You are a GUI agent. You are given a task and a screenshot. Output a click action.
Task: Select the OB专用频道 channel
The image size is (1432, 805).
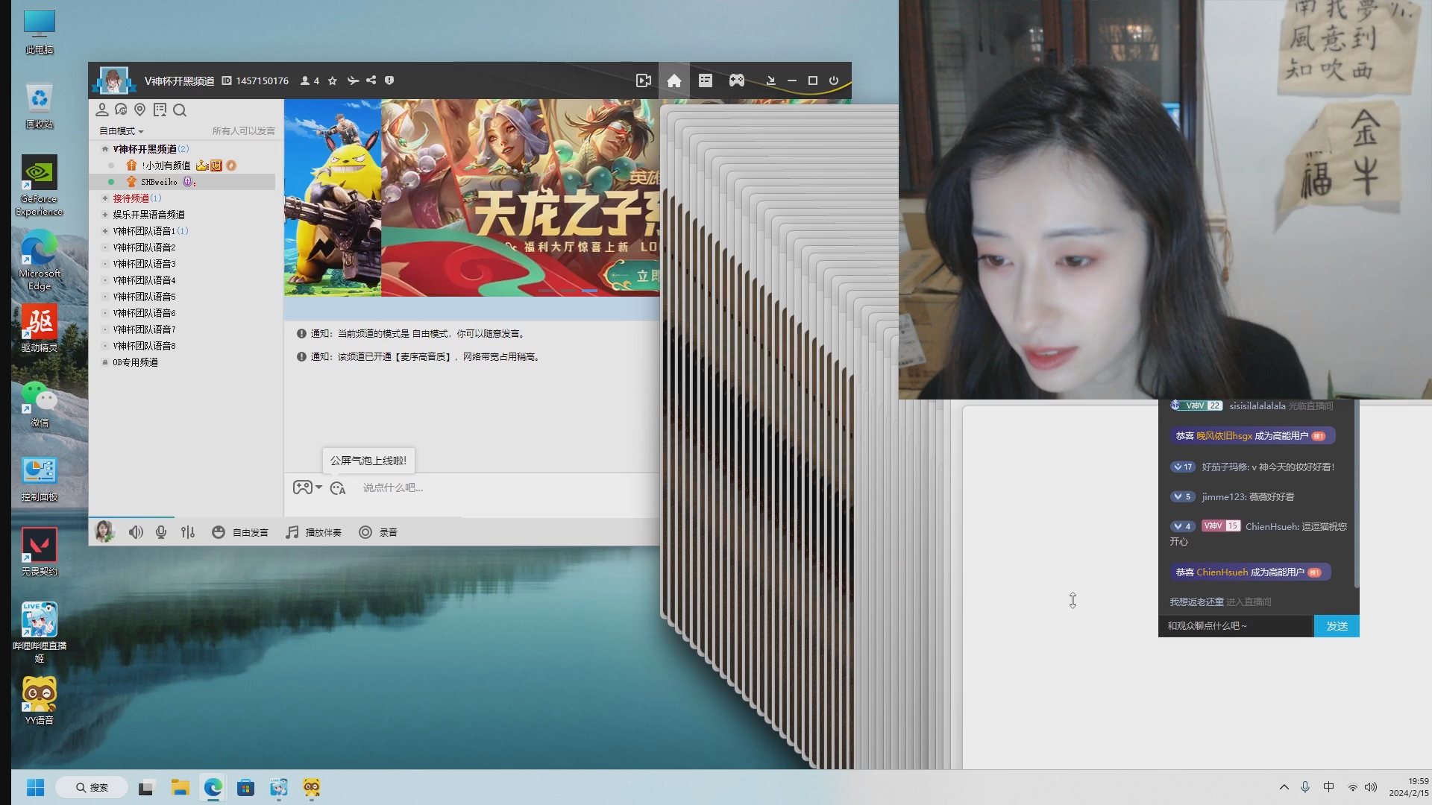coord(135,362)
